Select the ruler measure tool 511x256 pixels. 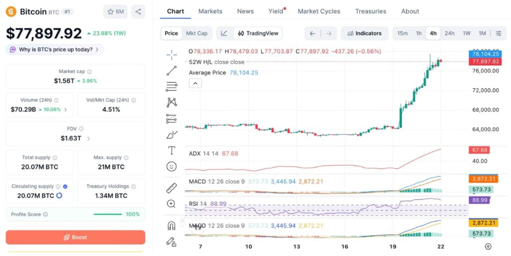tap(172, 188)
